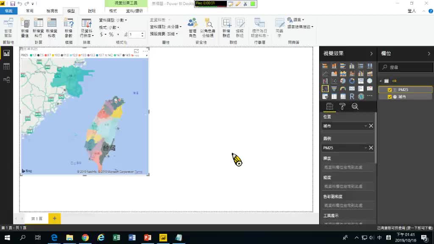Viewport: 434px width, 244px height.
Task: Open the 說明 help ribbon tab
Action: 92,11
